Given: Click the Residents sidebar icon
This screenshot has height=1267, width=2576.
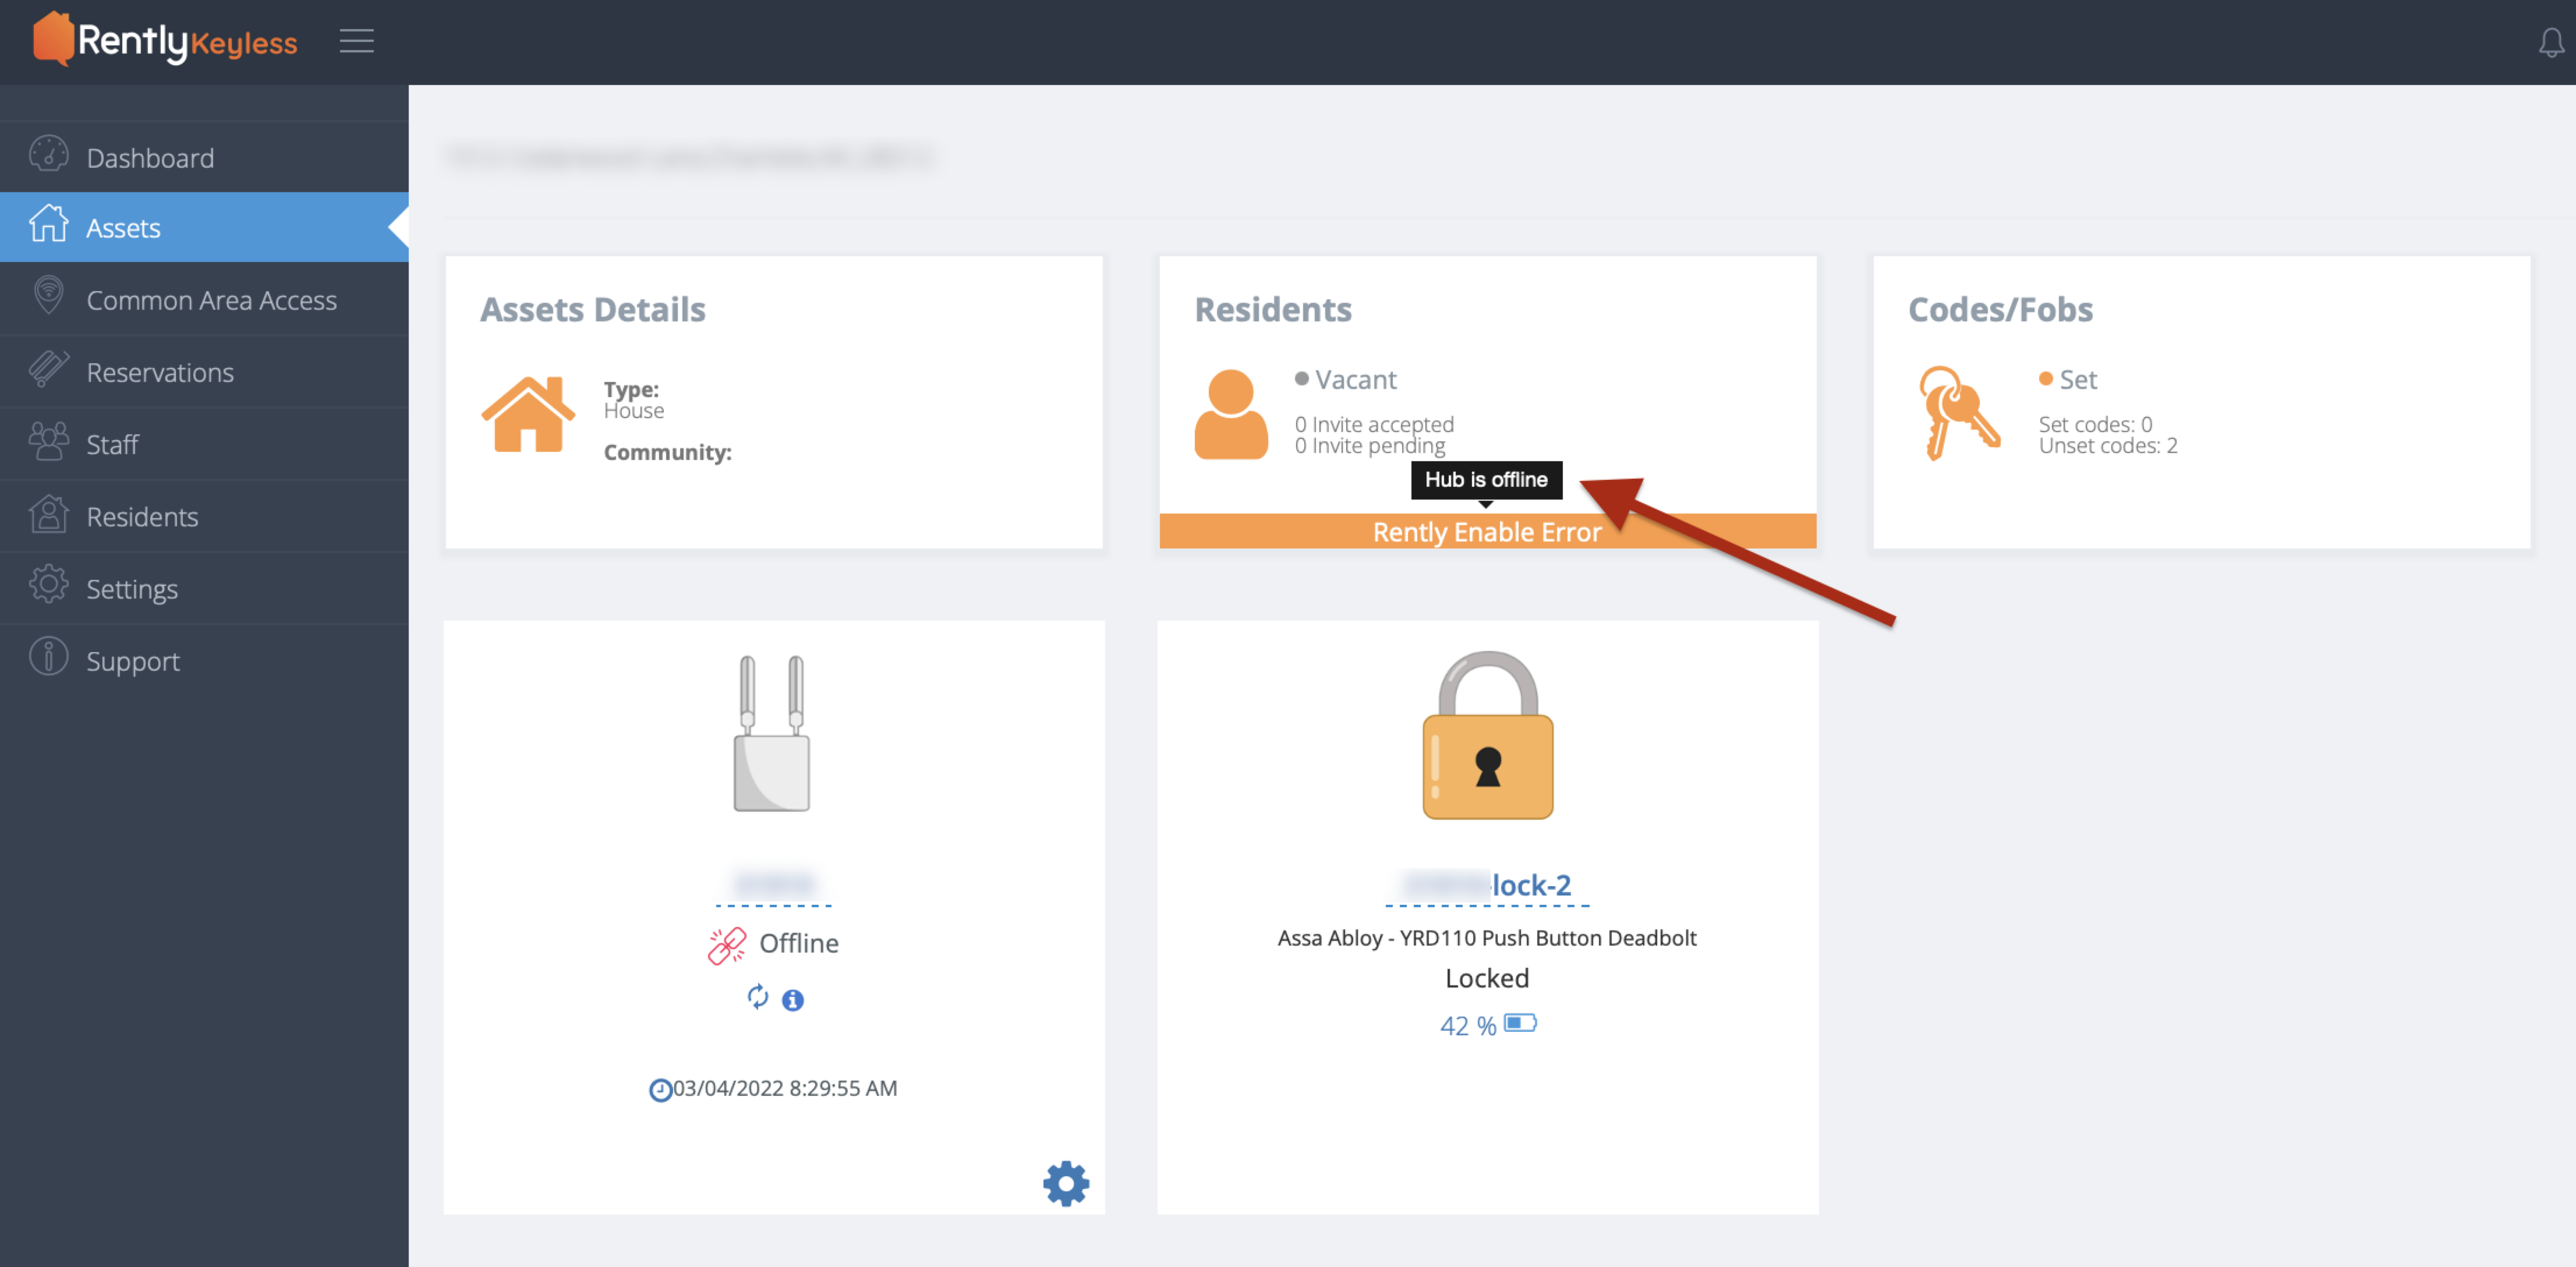Looking at the screenshot, I should [48, 515].
